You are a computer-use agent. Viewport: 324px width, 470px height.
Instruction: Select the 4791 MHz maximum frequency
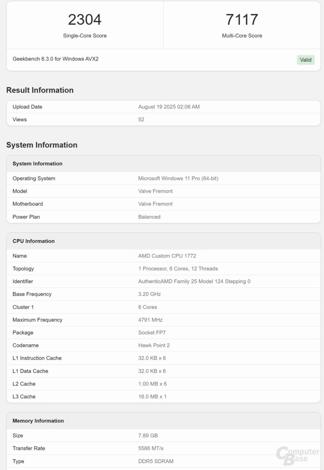tap(150, 320)
